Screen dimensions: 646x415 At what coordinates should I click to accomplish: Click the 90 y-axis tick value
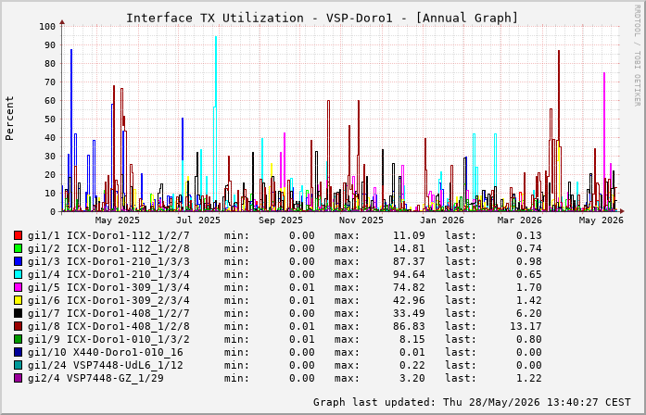pos(50,44)
